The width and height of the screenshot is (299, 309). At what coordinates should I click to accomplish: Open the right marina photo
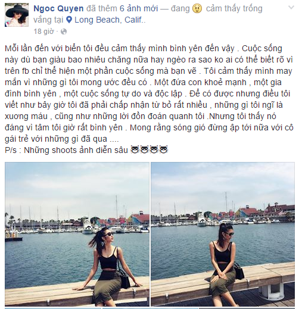[223, 234]
